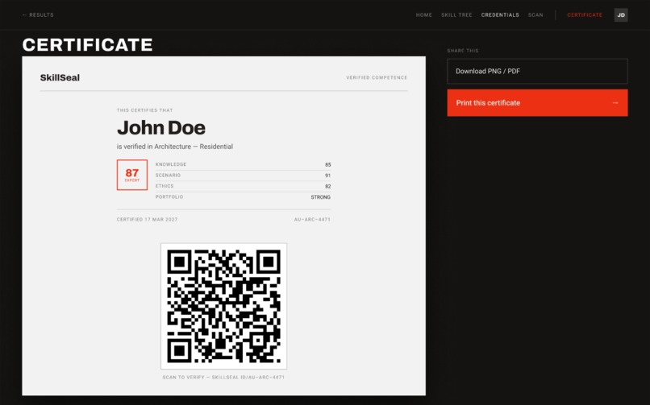Select the Certificate nav item
The image size is (650, 405).
pos(585,14)
